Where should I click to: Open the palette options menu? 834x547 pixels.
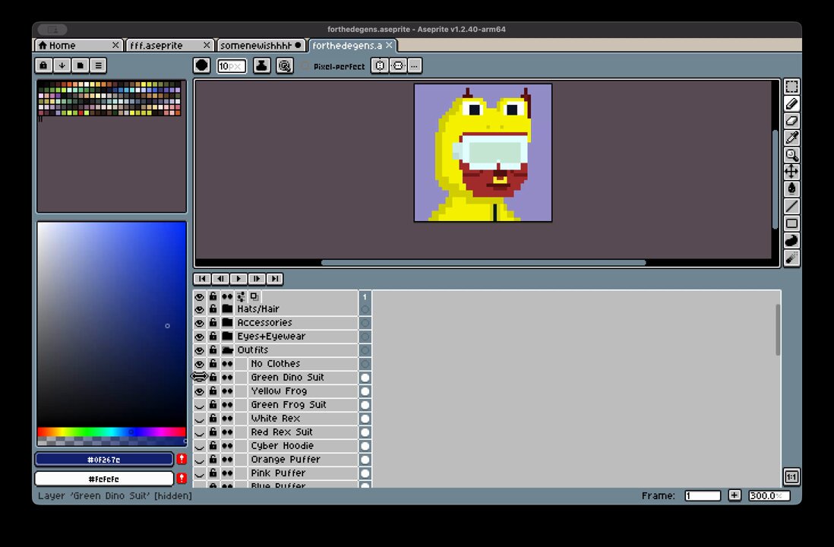pos(98,65)
